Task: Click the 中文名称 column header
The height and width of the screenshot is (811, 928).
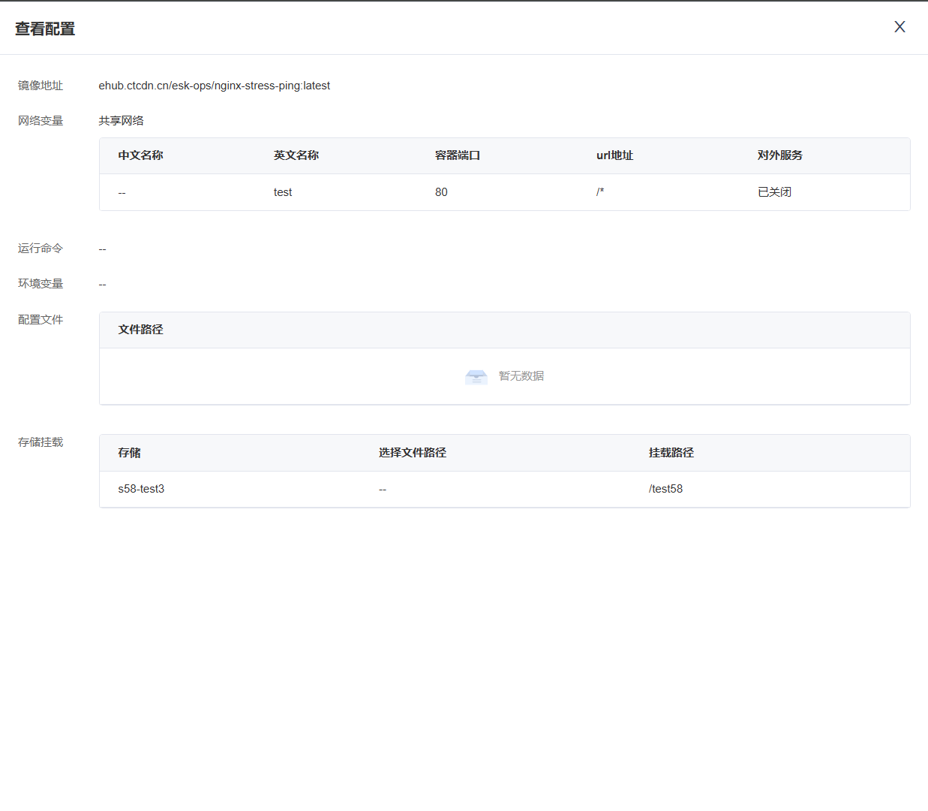Action: point(140,155)
